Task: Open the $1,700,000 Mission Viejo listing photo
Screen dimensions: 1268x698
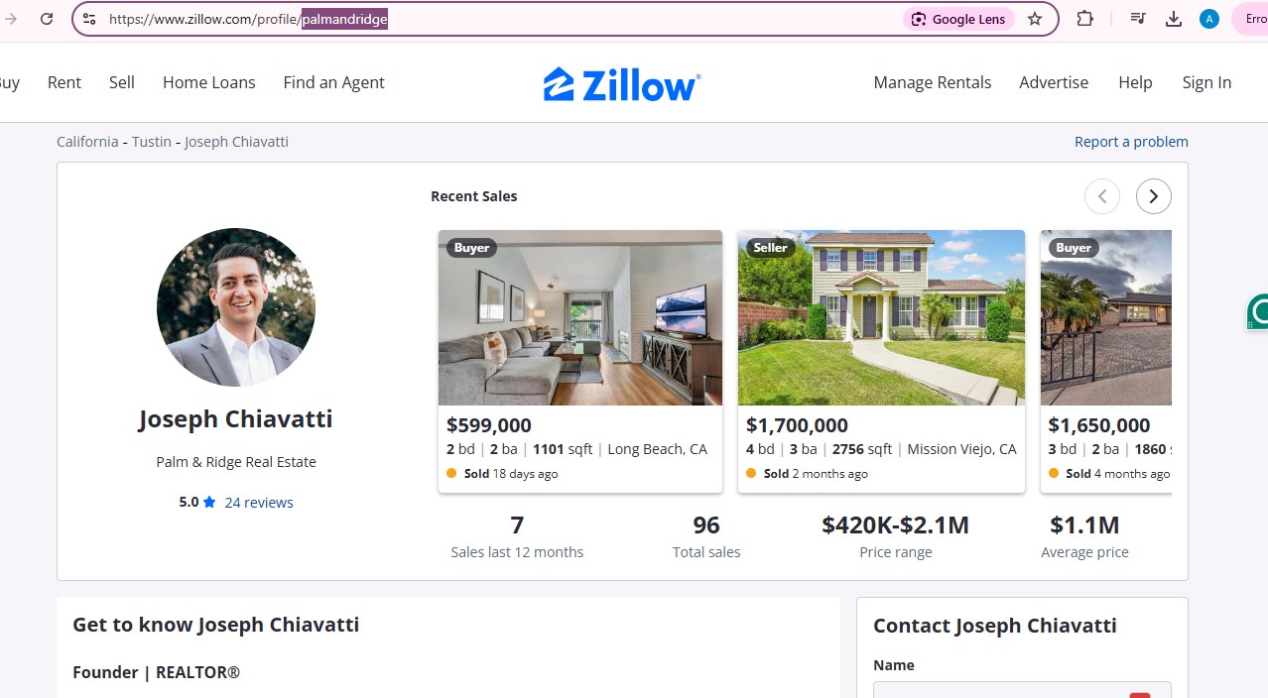Action: click(x=880, y=317)
